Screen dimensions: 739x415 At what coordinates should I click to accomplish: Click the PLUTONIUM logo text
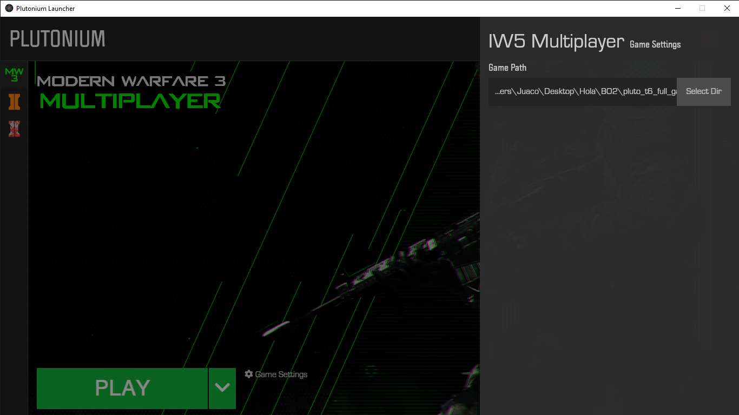pos(58,39)
